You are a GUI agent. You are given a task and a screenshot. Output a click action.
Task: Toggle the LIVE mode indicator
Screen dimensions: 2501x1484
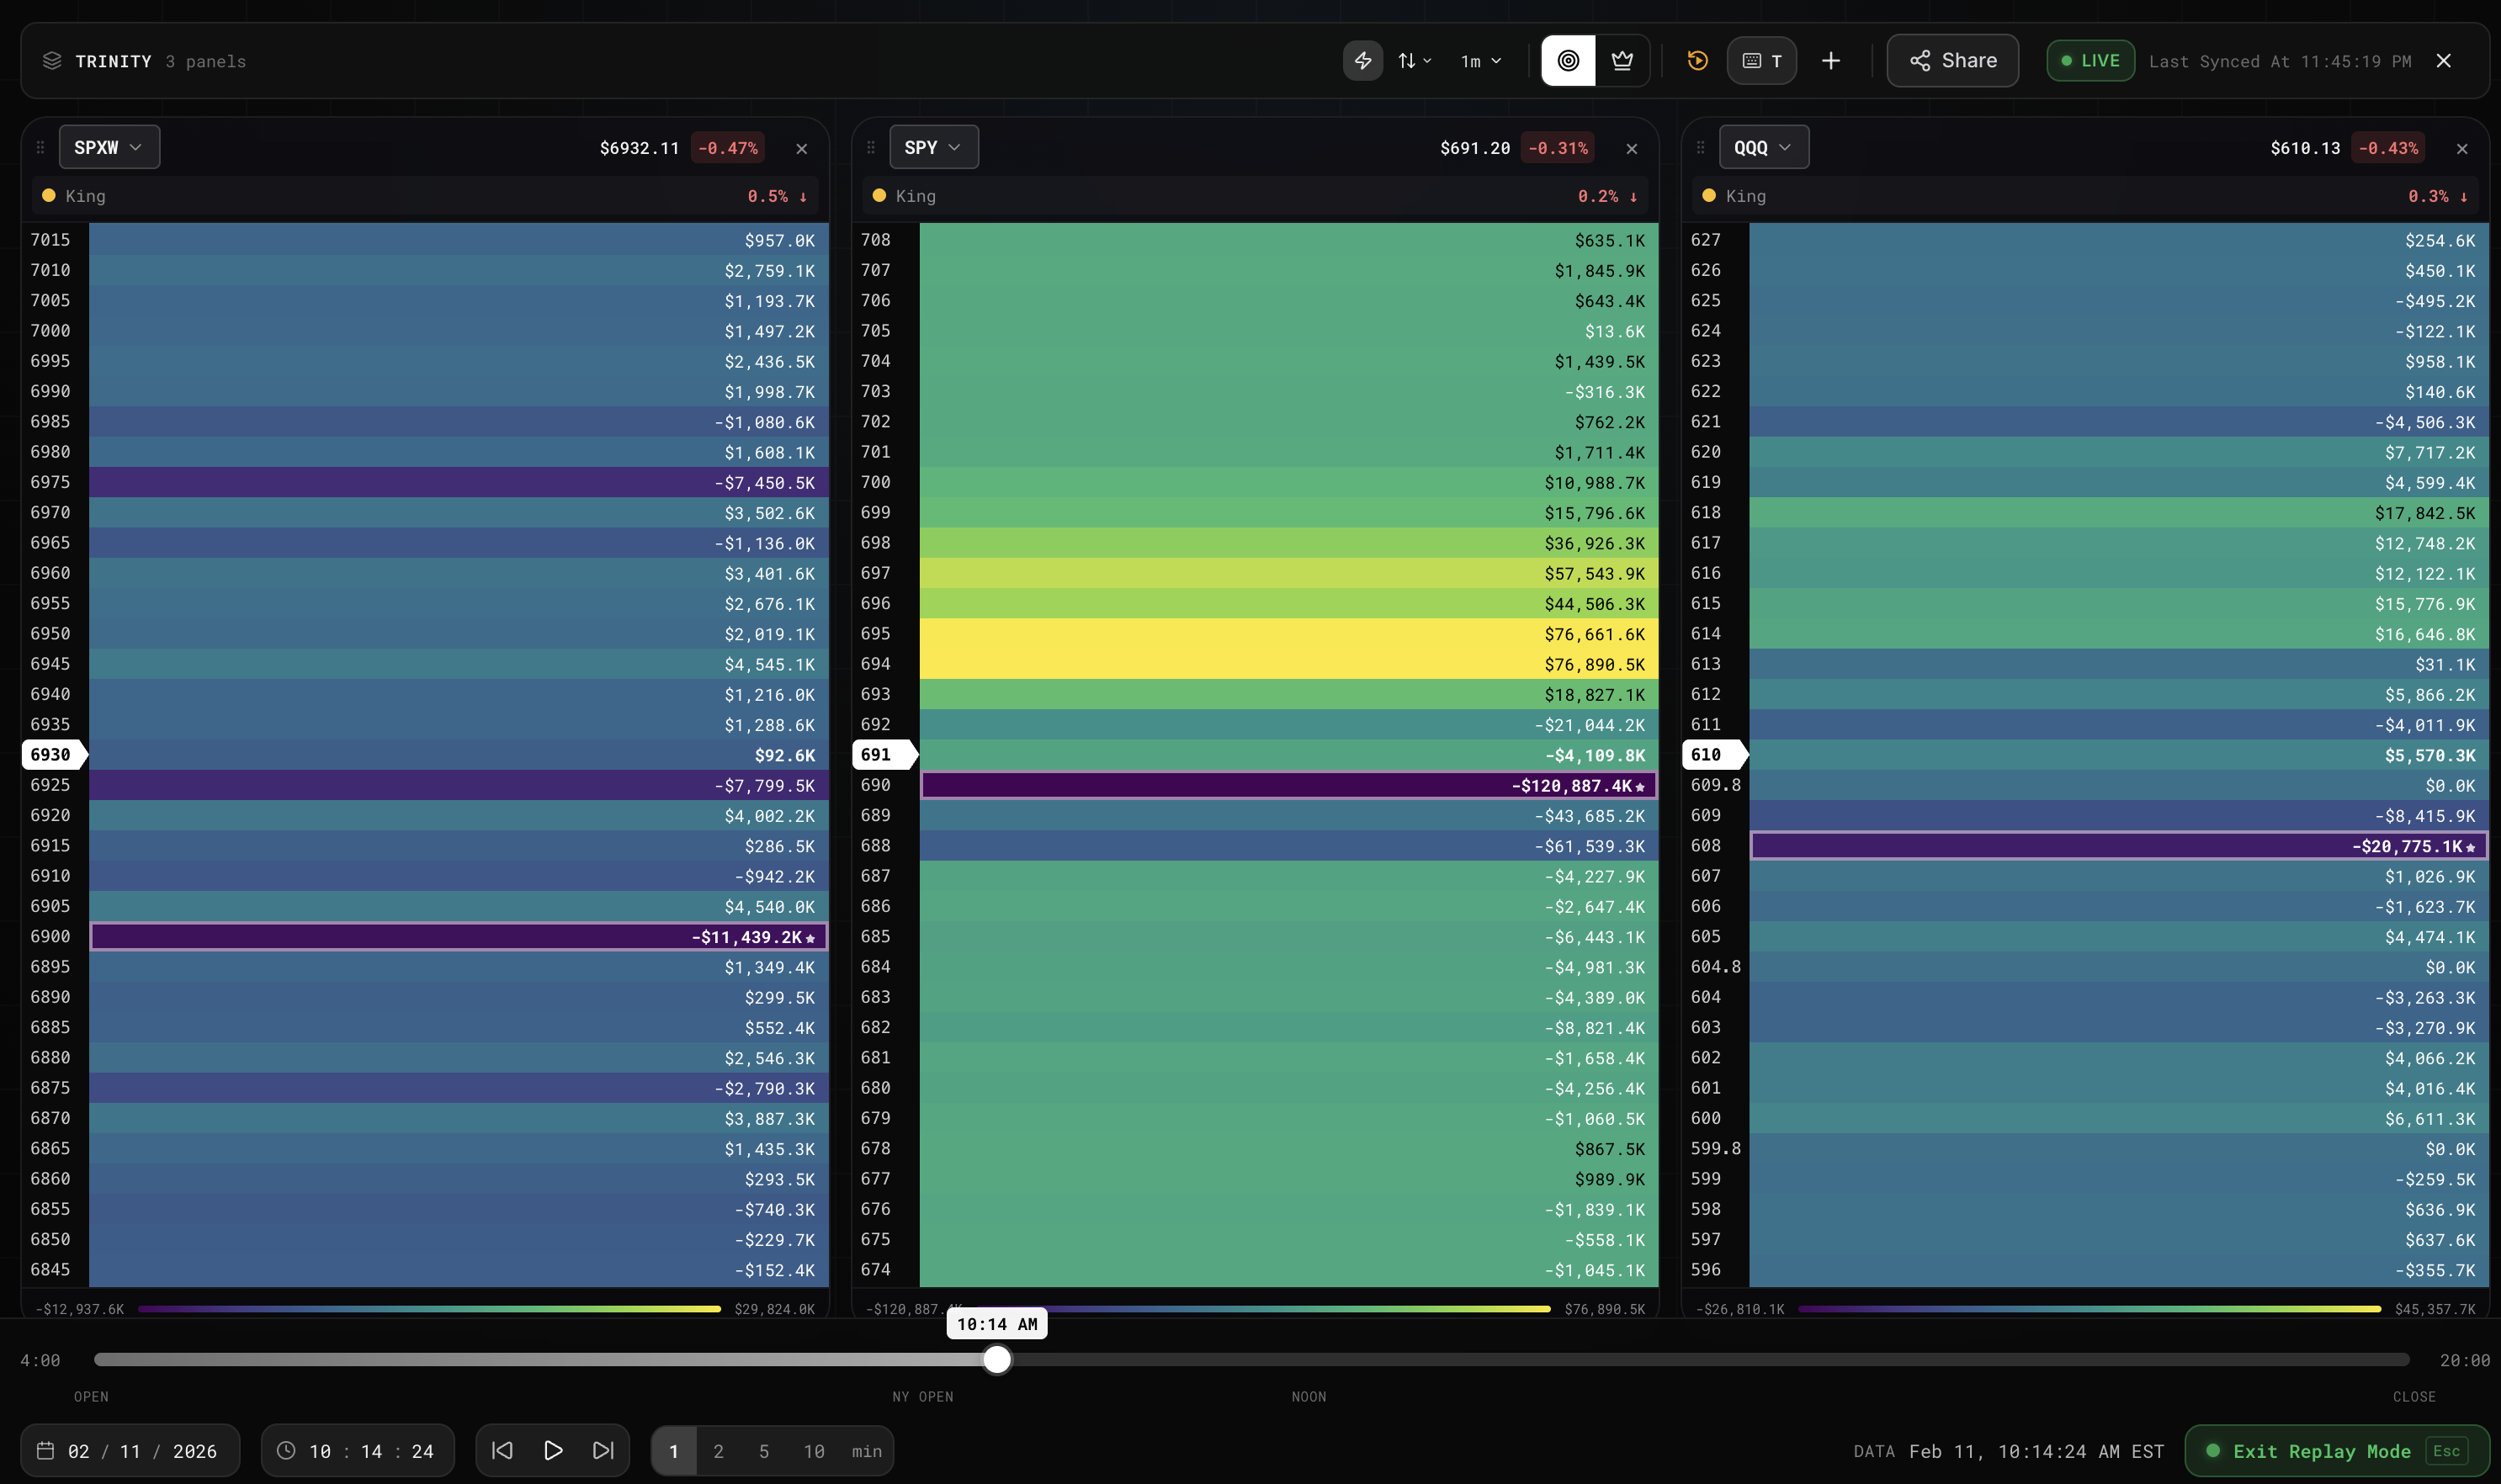[x=2090, y=61]
